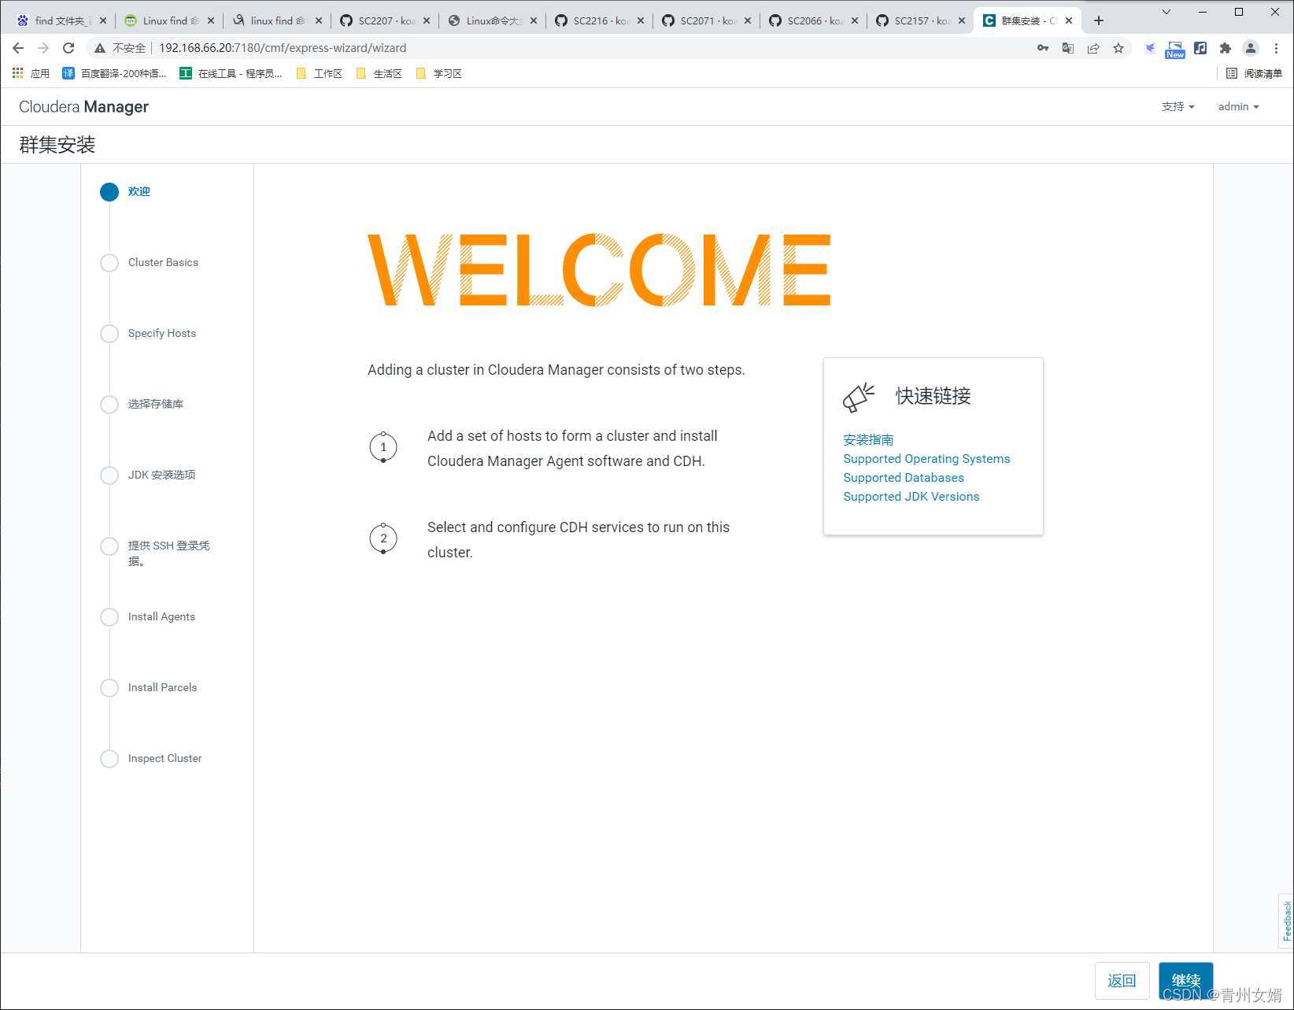Click the share page icon
This screenshot has height=1010, width=1294.
tap(1093, 48)
